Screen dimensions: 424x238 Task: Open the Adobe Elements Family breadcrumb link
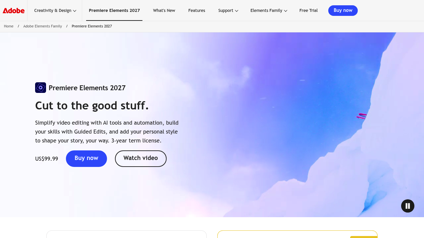[x=42, y=26]
